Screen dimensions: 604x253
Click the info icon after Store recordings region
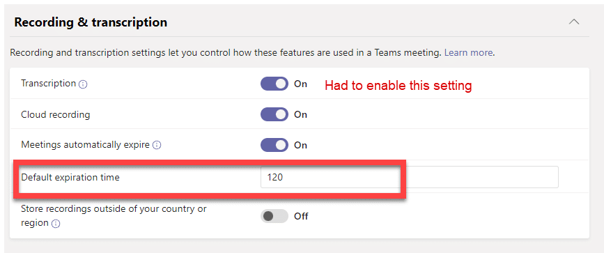[56, 223]
